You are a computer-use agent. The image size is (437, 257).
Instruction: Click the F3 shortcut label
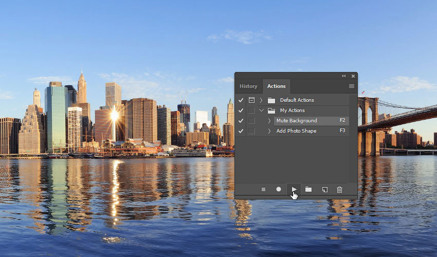tap(342, 131)
